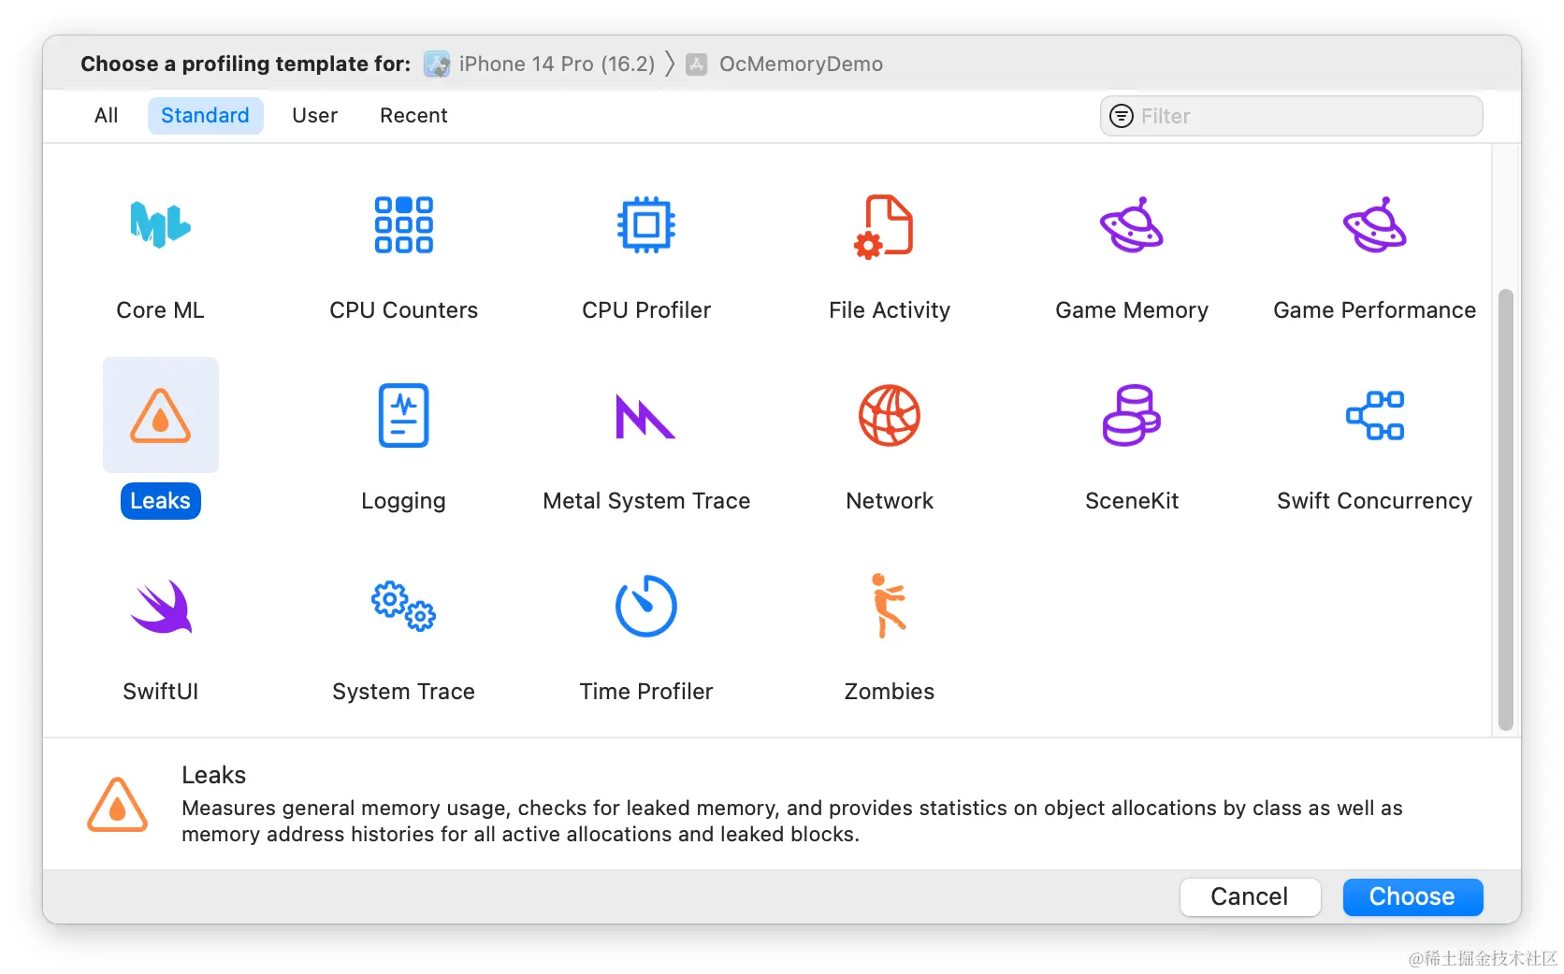Select the System Trace gears icon

(x=403, y=606)
